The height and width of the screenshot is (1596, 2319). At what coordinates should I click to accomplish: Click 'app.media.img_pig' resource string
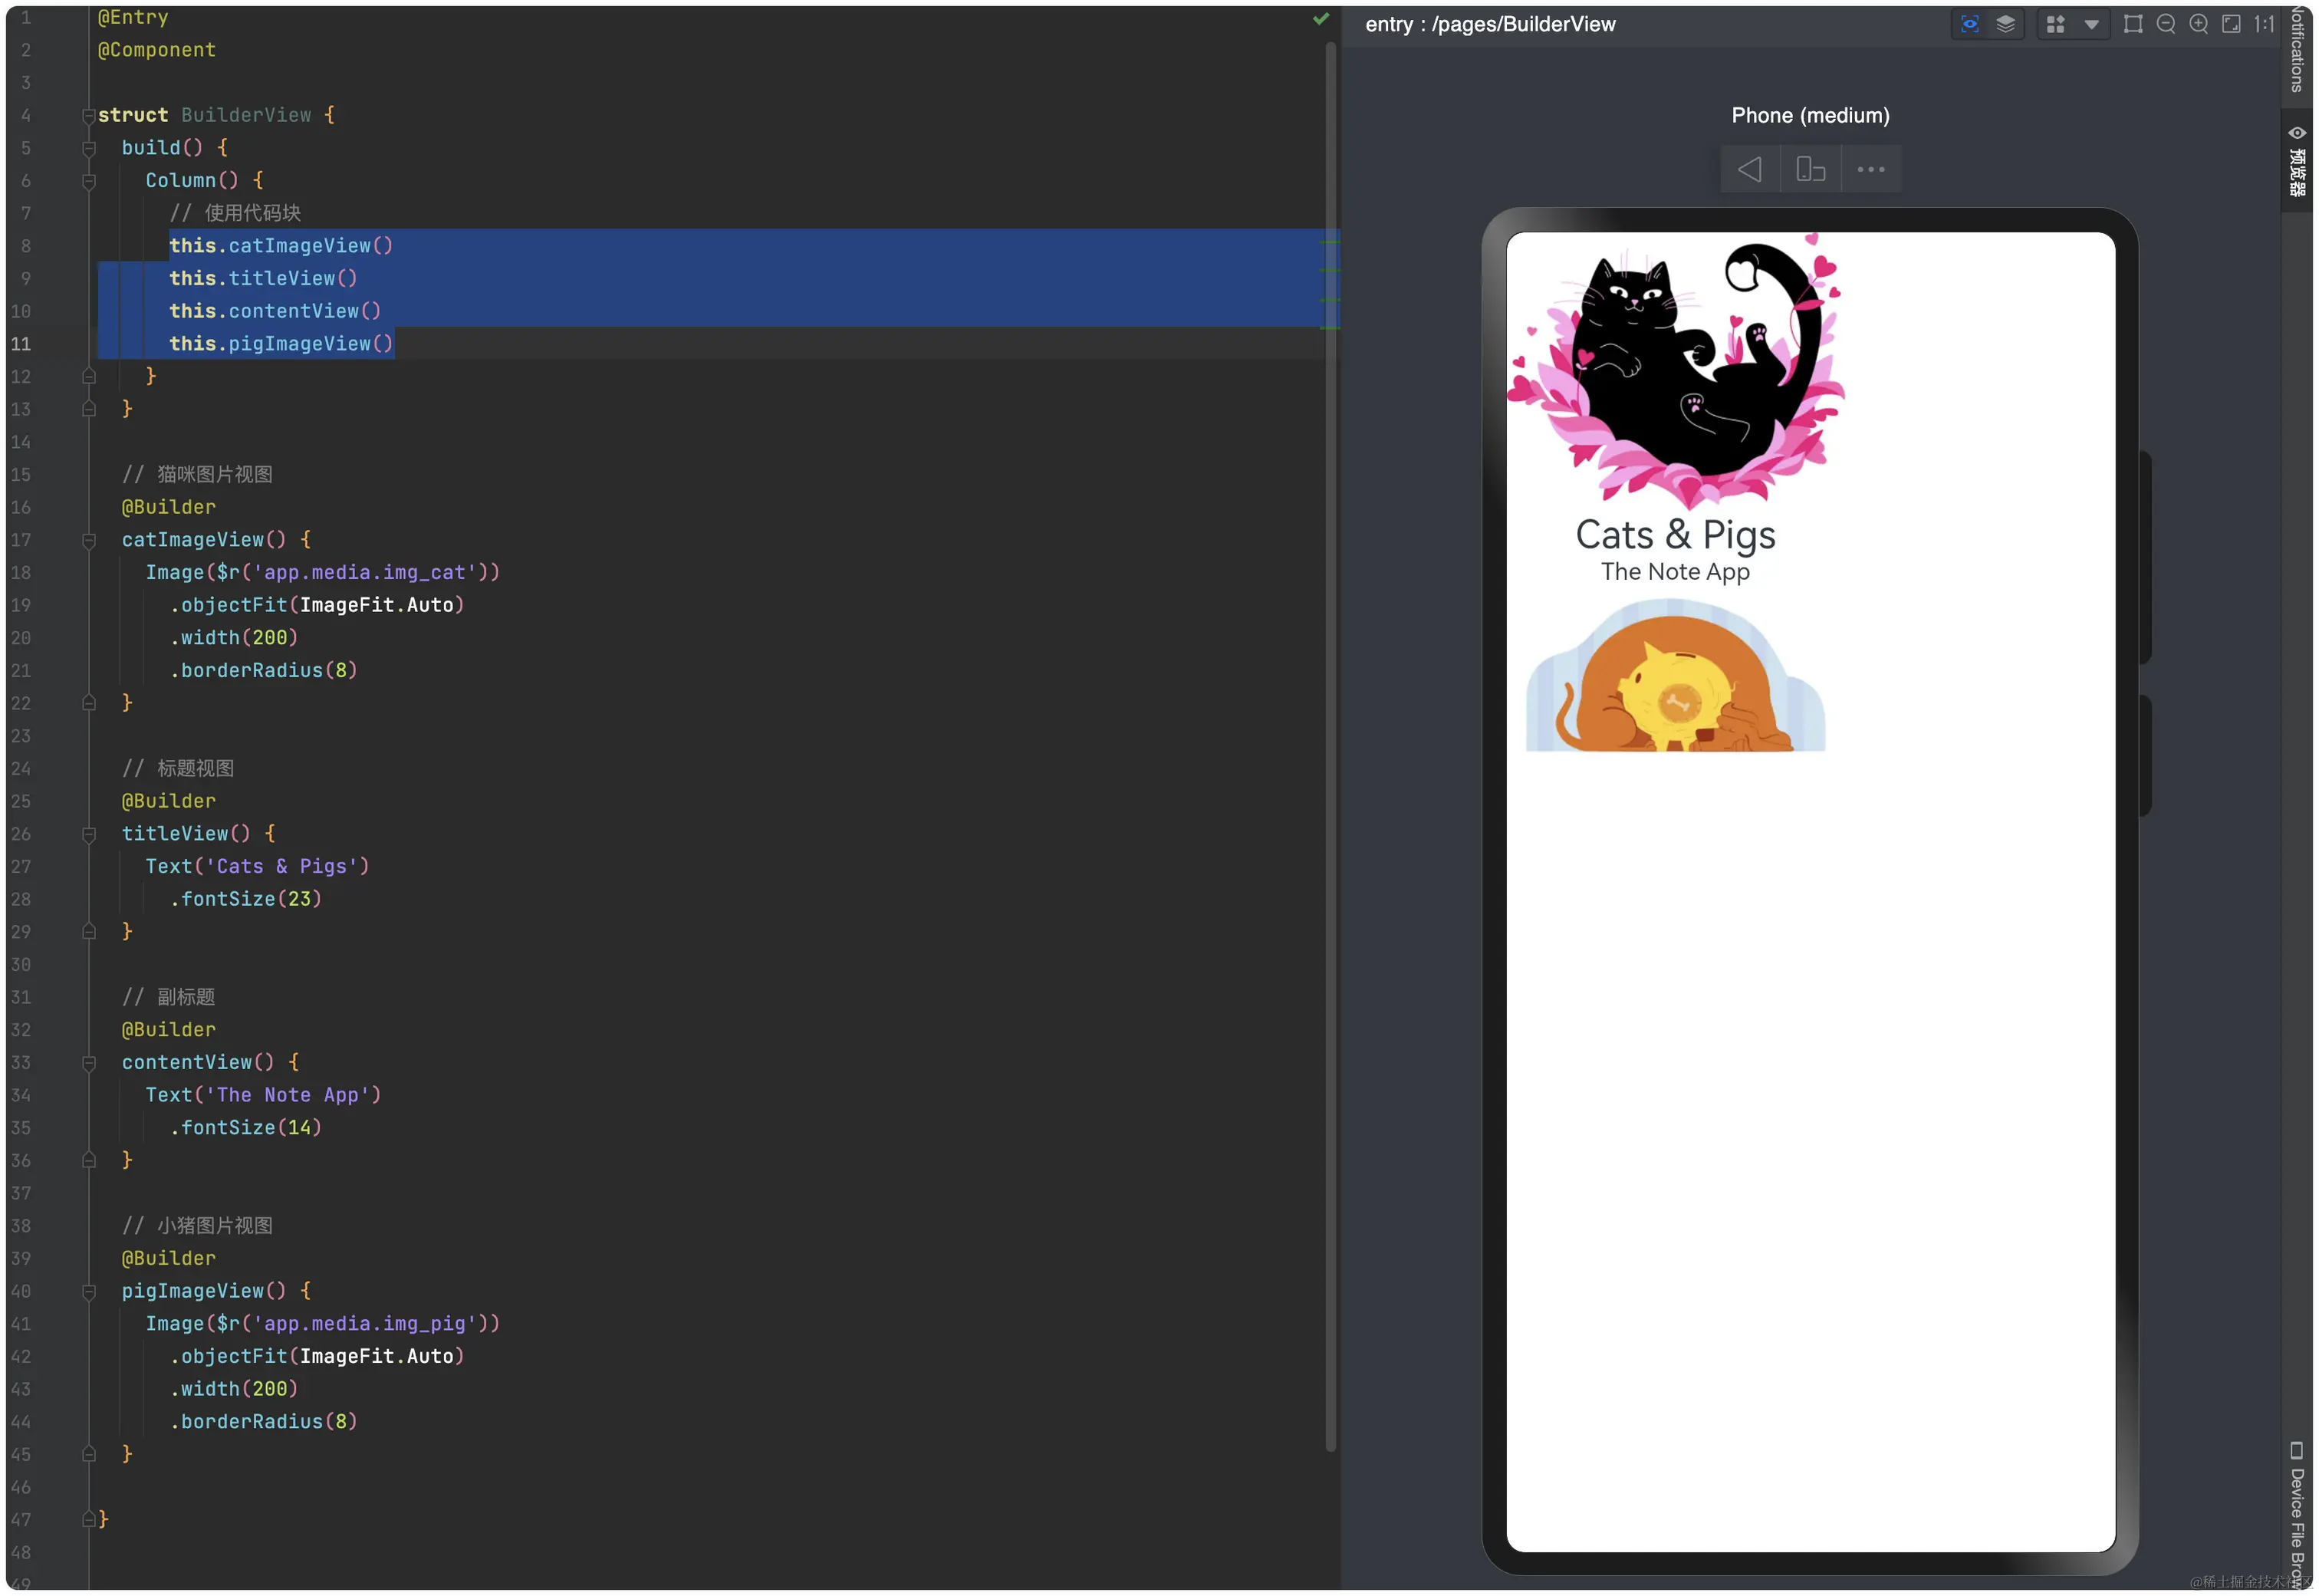coord(364,1324)
